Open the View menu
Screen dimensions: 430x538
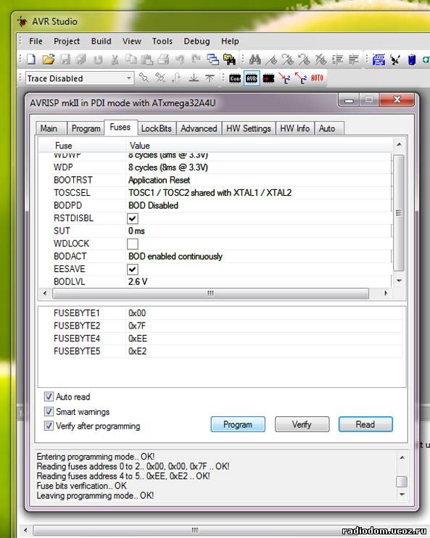click(132, 41)
